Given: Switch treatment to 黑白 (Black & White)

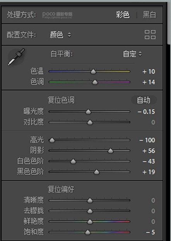Looking at the screenshot, I should (x=149, y=15).
